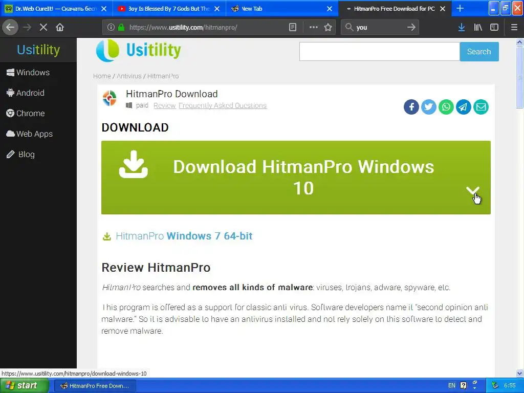Click the help question-mark tray icon
Image resolution: width=524 pixels, height=393 pixels.
[463, 386]
